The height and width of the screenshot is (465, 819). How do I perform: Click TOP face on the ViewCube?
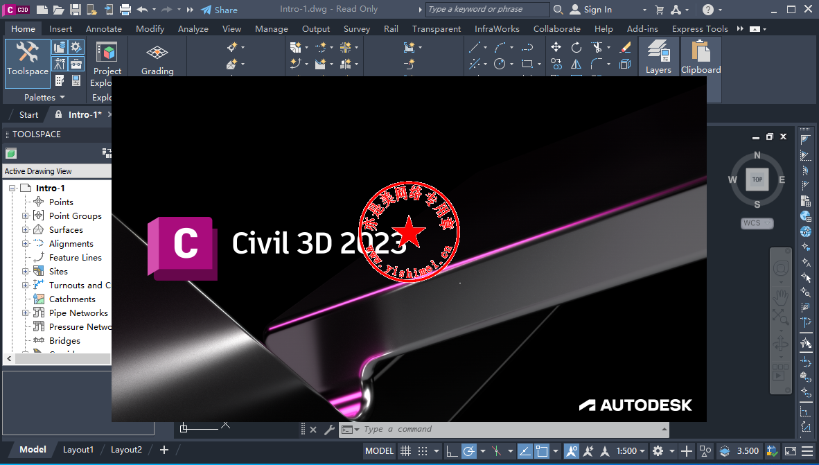pyautogui.click(x=757, y=179)
